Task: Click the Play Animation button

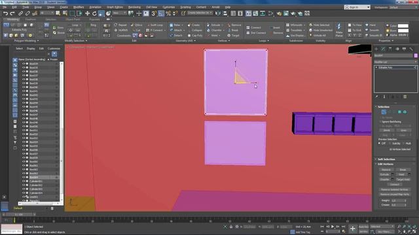Action: [x=333, y=227]
